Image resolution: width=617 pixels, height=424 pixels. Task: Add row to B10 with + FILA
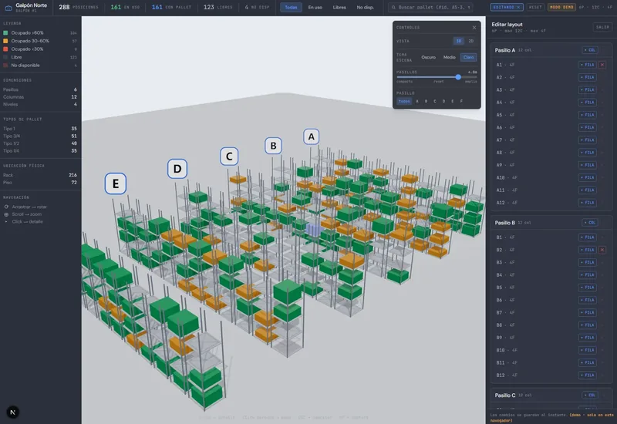[x=588, y=350]
